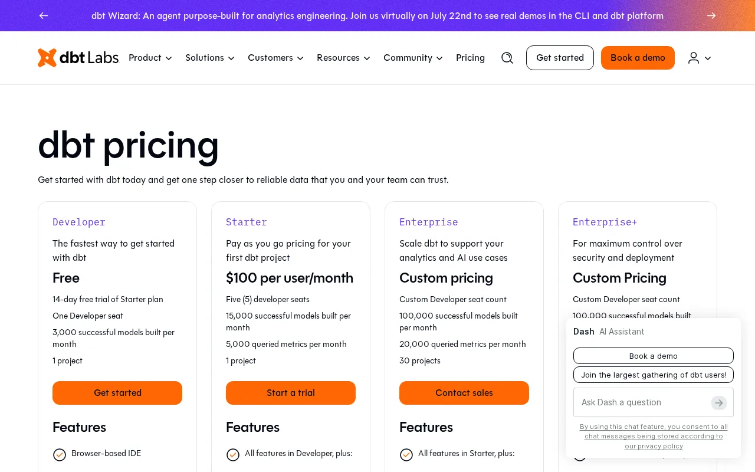Go to the Pricing nav item

point(470,58)
